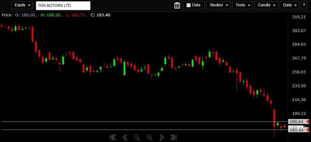Click the TATA MOTORS LTD symbol field
The image size is (311, 142).
pos(63,6)
